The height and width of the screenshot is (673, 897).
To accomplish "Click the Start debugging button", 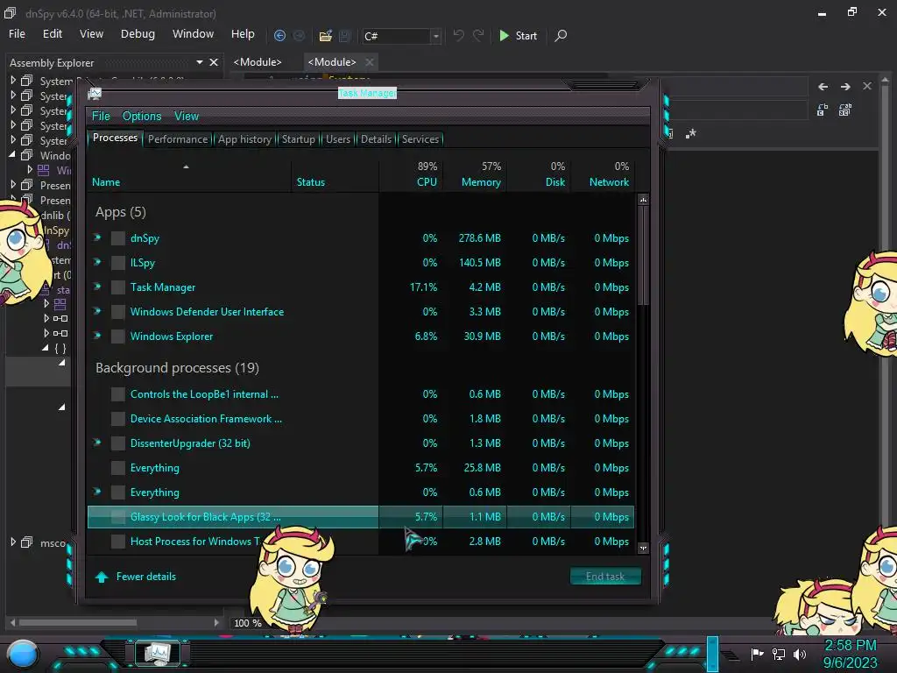I will coord(518,35).
